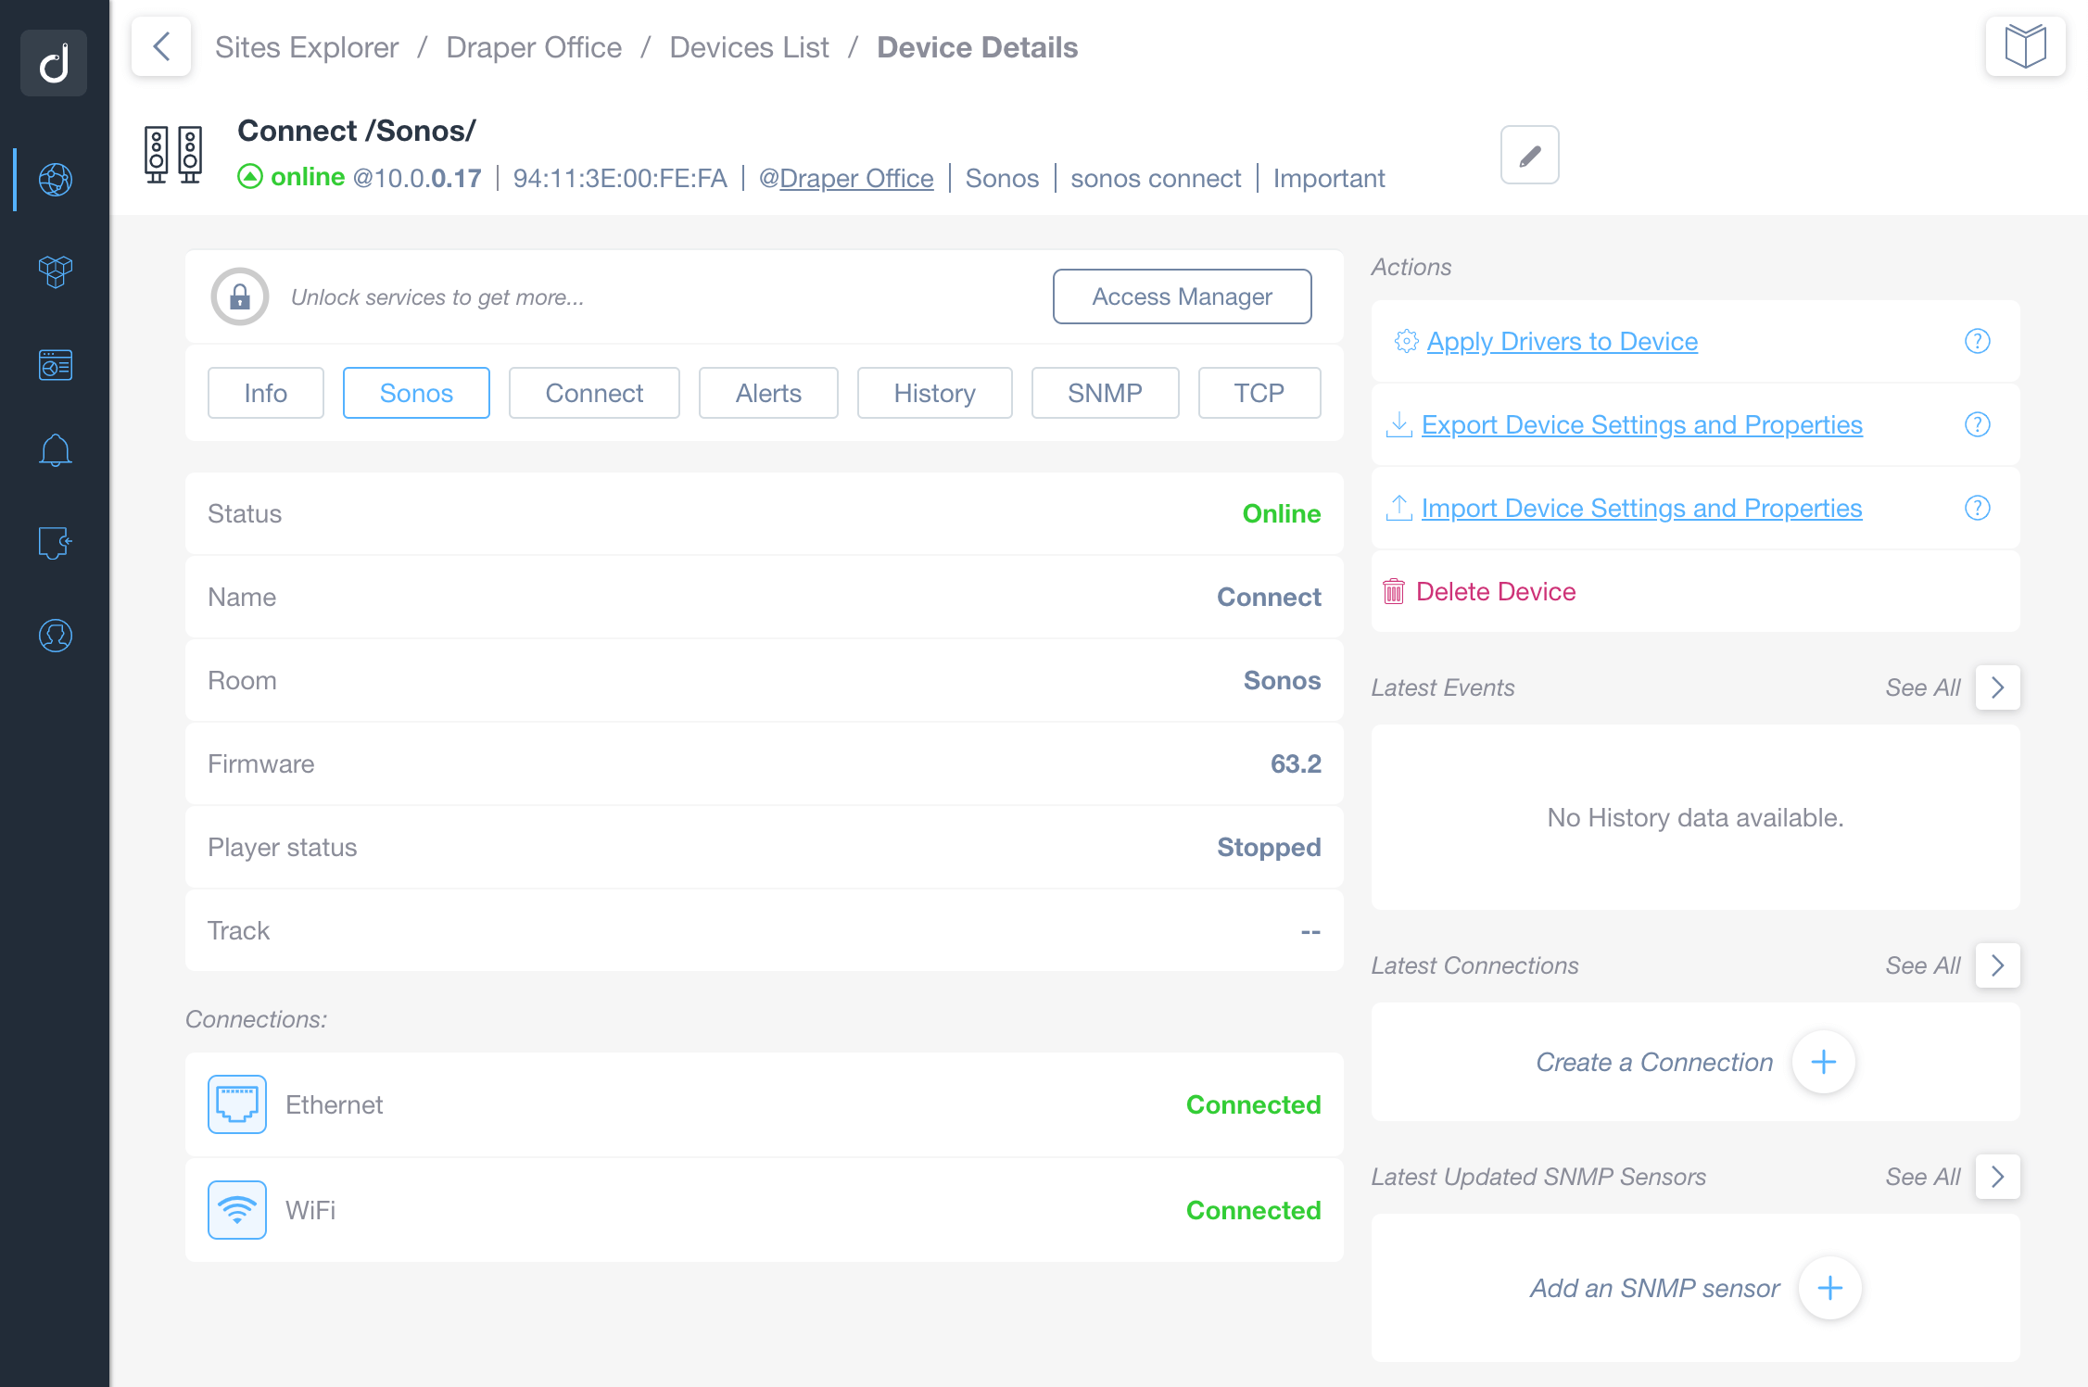The image size is (2088, 1387).
Task: Select the Sonos tab
Action: click(416, 393)
